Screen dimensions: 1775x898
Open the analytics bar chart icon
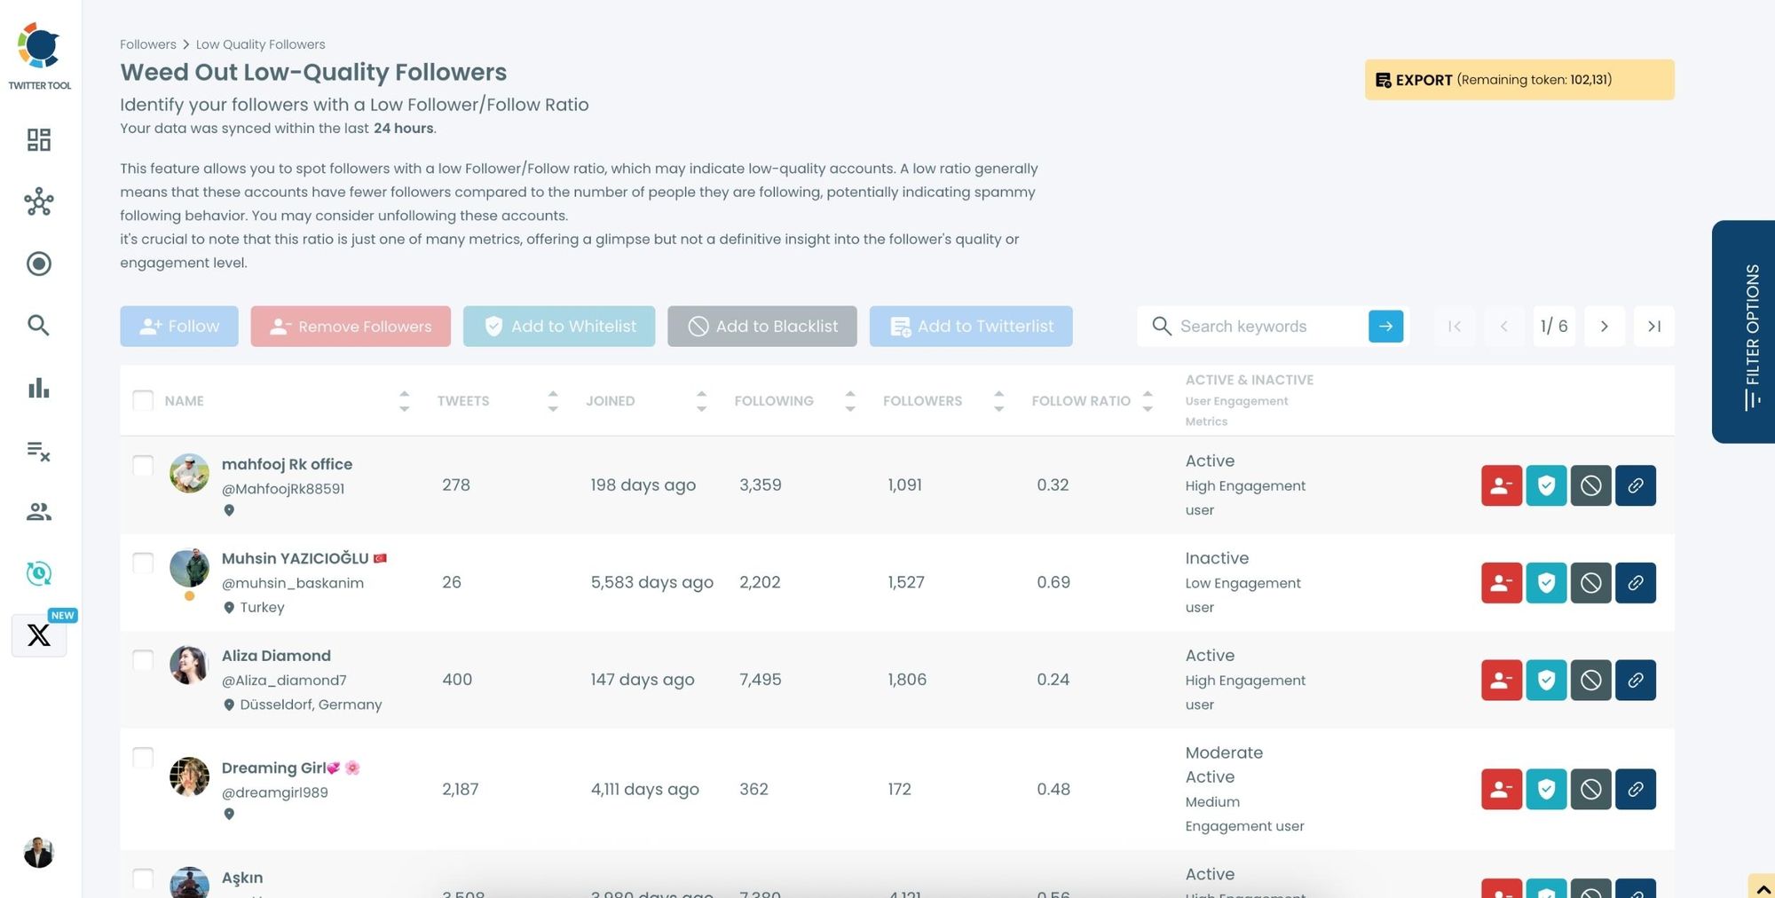(x=38, y=388)
